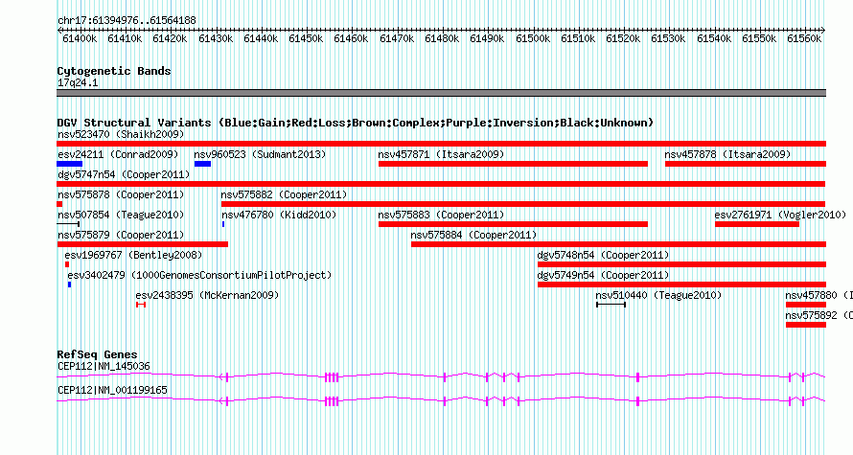Open the nsv575884 (Cooper2011) label

pyautogui.click(x=473, y=235)
